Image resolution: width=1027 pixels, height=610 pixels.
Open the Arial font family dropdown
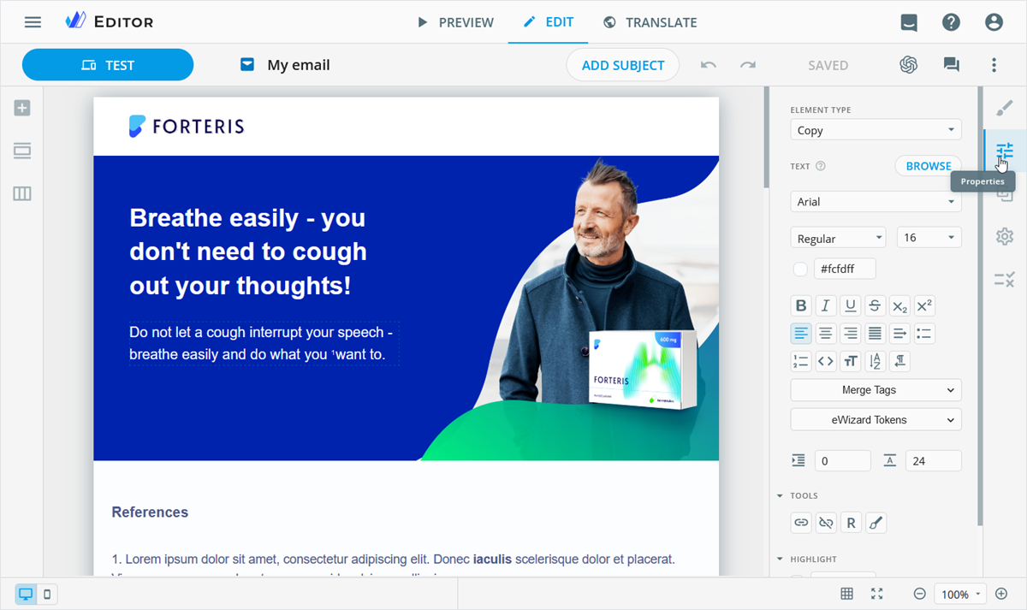tap(876, 202)
